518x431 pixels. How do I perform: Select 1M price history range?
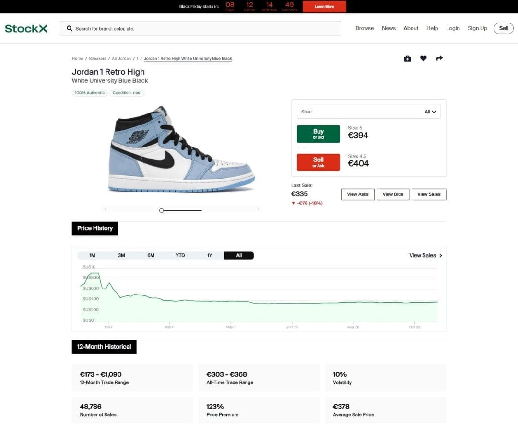point(92,256)
